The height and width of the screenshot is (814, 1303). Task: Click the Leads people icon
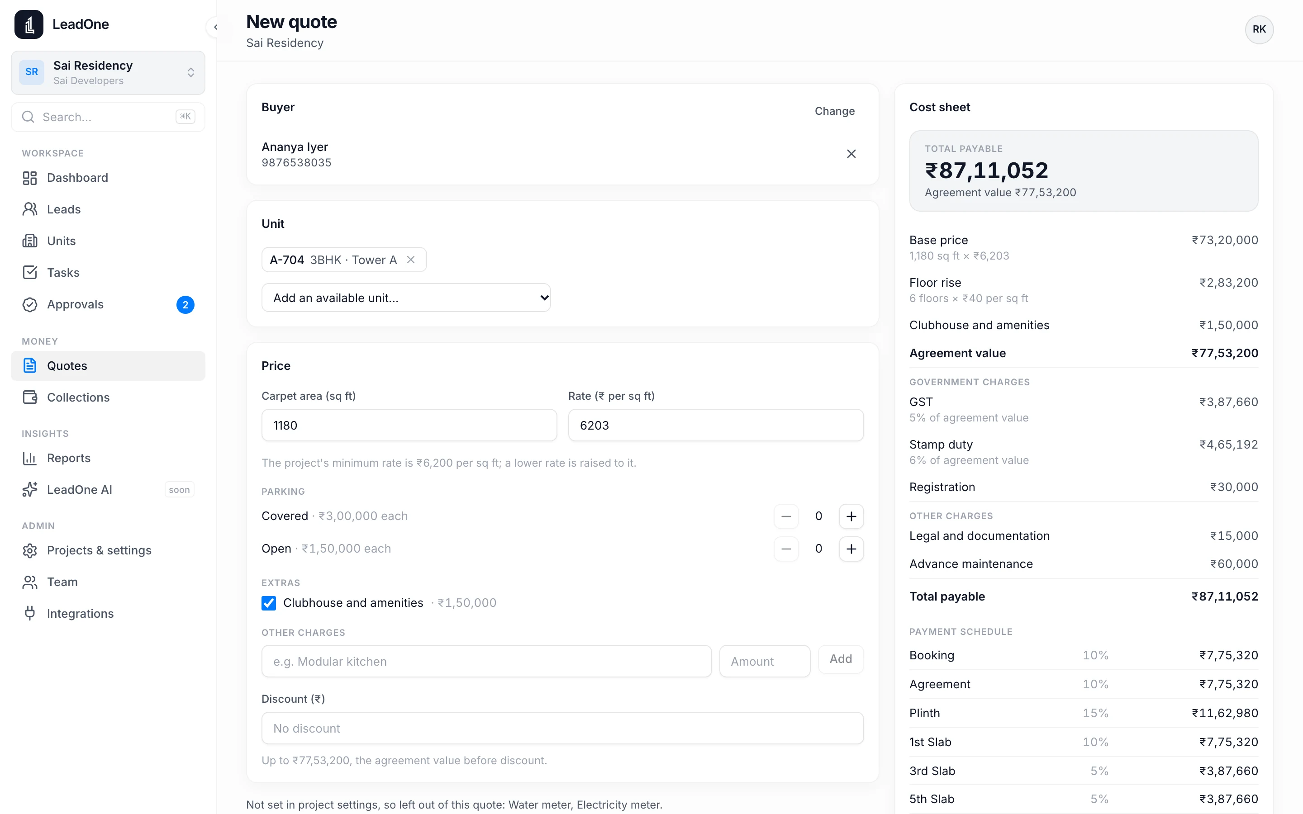[x=29, y=209]
